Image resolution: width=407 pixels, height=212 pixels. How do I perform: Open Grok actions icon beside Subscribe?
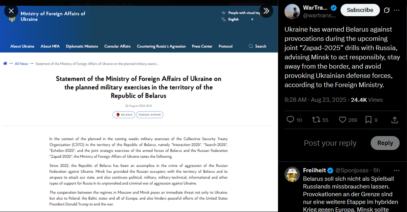tap(387, 10)
